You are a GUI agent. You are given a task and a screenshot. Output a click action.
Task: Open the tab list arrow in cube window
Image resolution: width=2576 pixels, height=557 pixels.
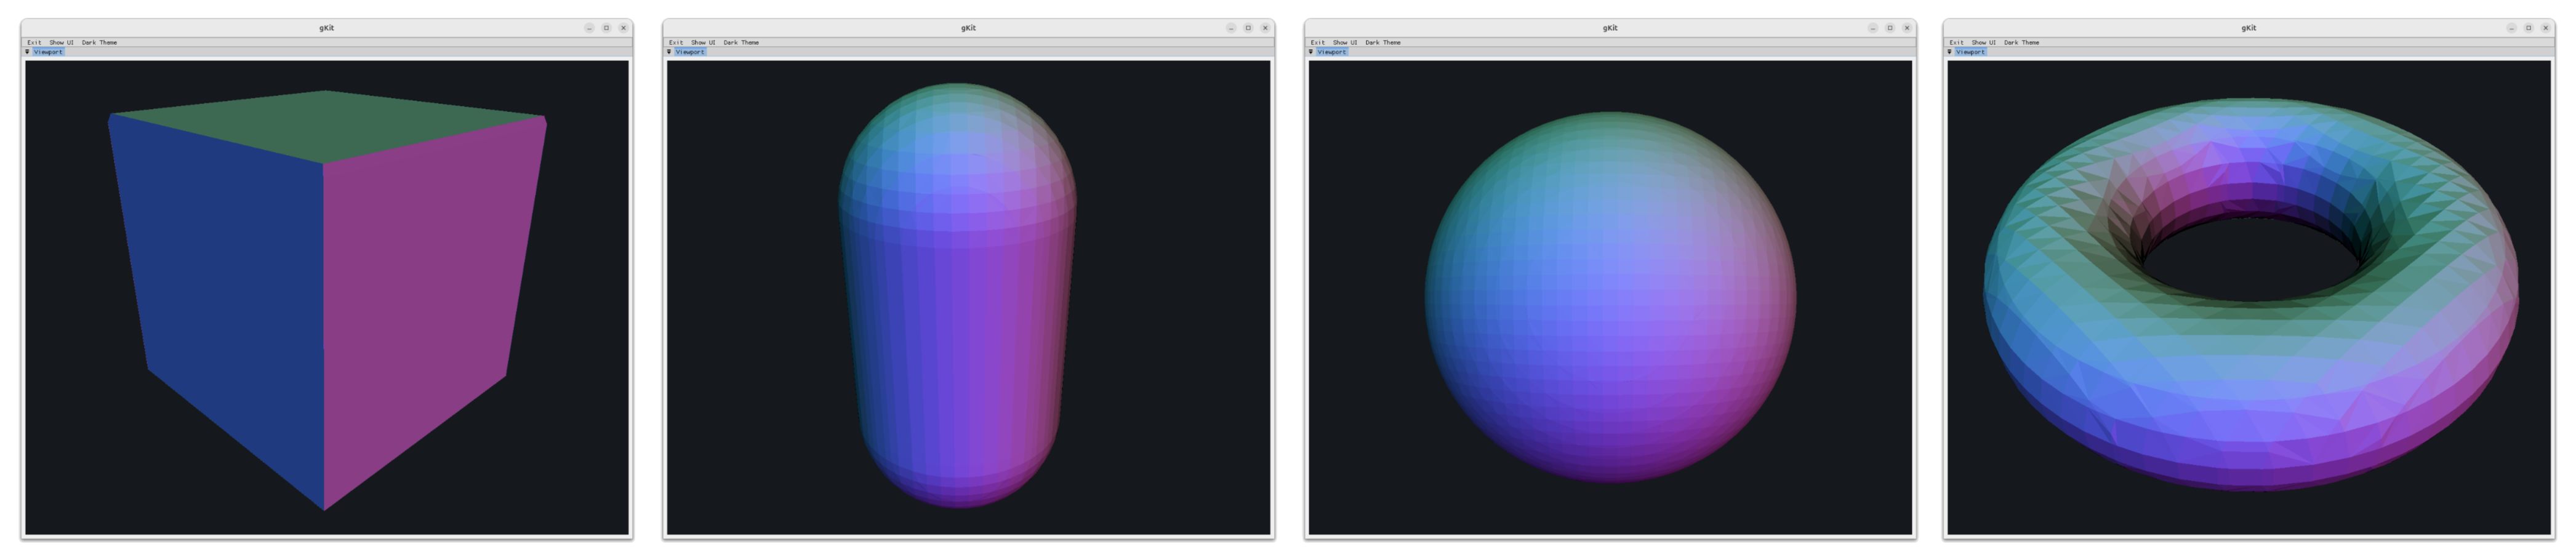pos(27,52)
